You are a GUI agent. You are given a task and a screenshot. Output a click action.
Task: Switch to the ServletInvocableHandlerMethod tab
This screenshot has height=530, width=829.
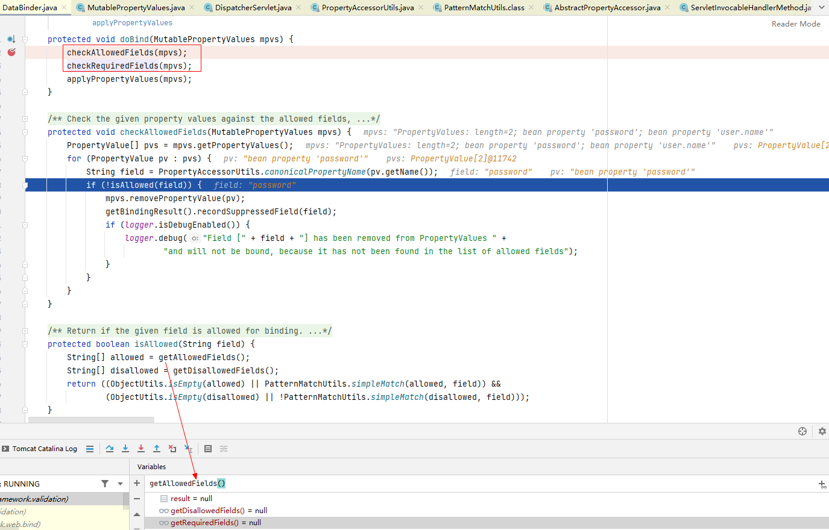coord(745,8)
